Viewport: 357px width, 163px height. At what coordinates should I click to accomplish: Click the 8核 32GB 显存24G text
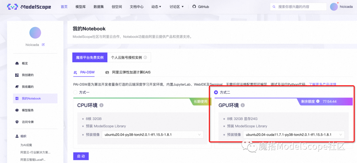242,119
